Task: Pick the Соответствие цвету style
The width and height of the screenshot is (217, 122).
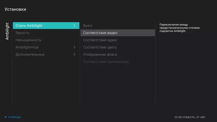Action: 100,47
